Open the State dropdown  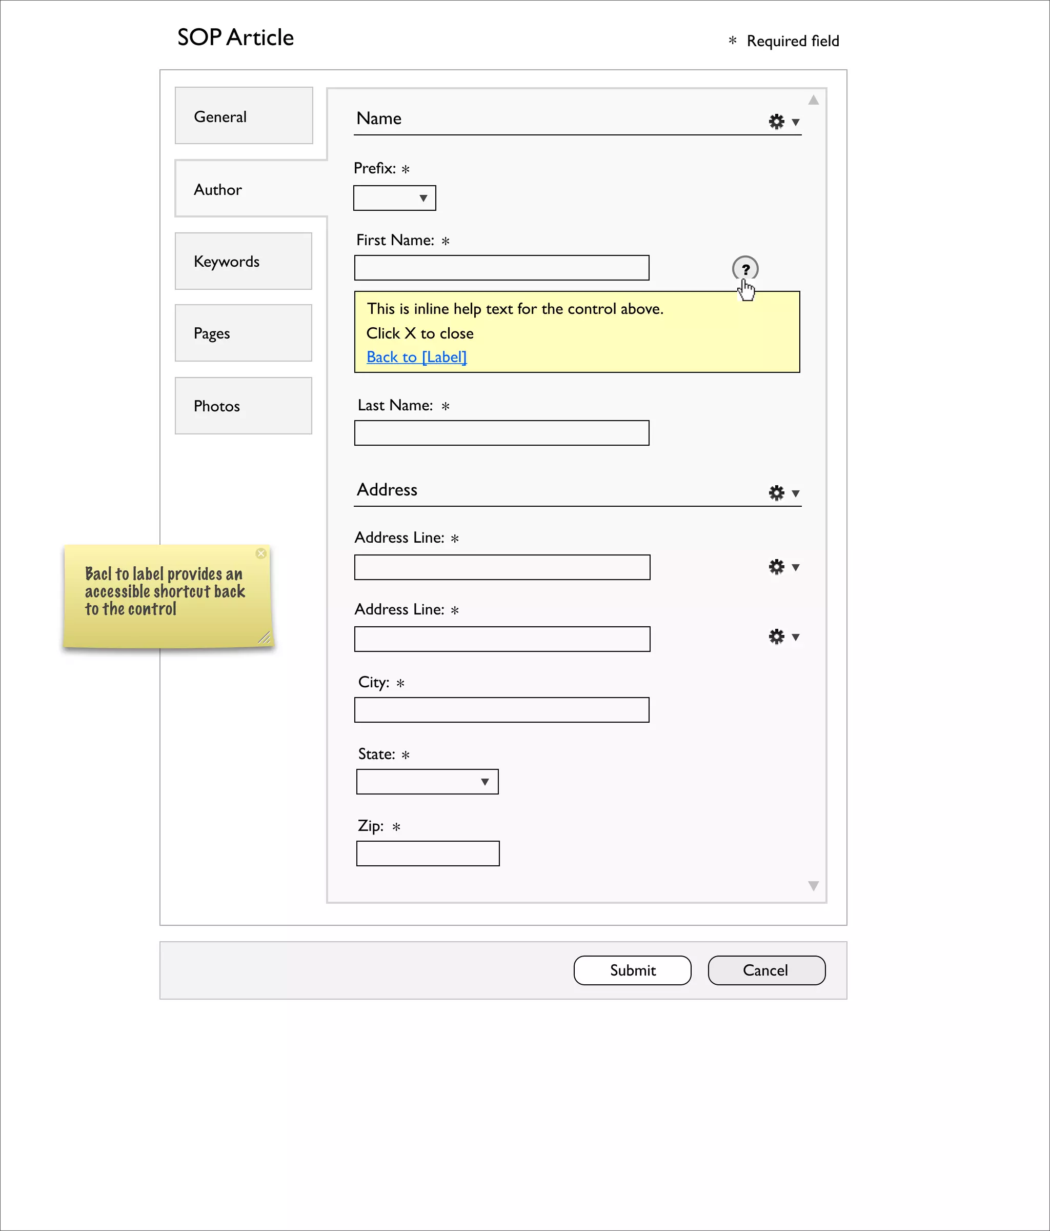[427, 782]
